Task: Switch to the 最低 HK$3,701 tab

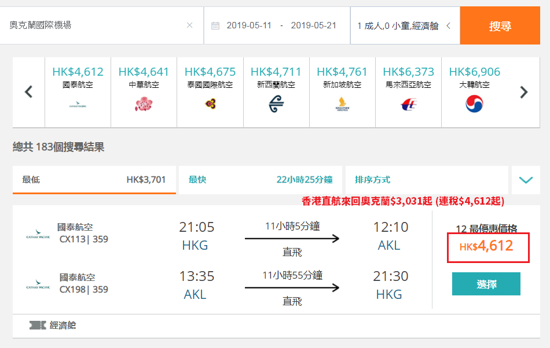Action: click(94, 180)
